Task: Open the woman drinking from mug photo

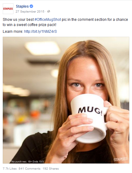Action: coord(66,100)
